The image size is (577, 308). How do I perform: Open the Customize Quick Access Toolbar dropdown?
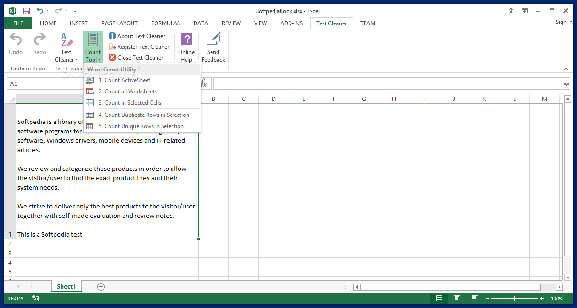(75, 11)
